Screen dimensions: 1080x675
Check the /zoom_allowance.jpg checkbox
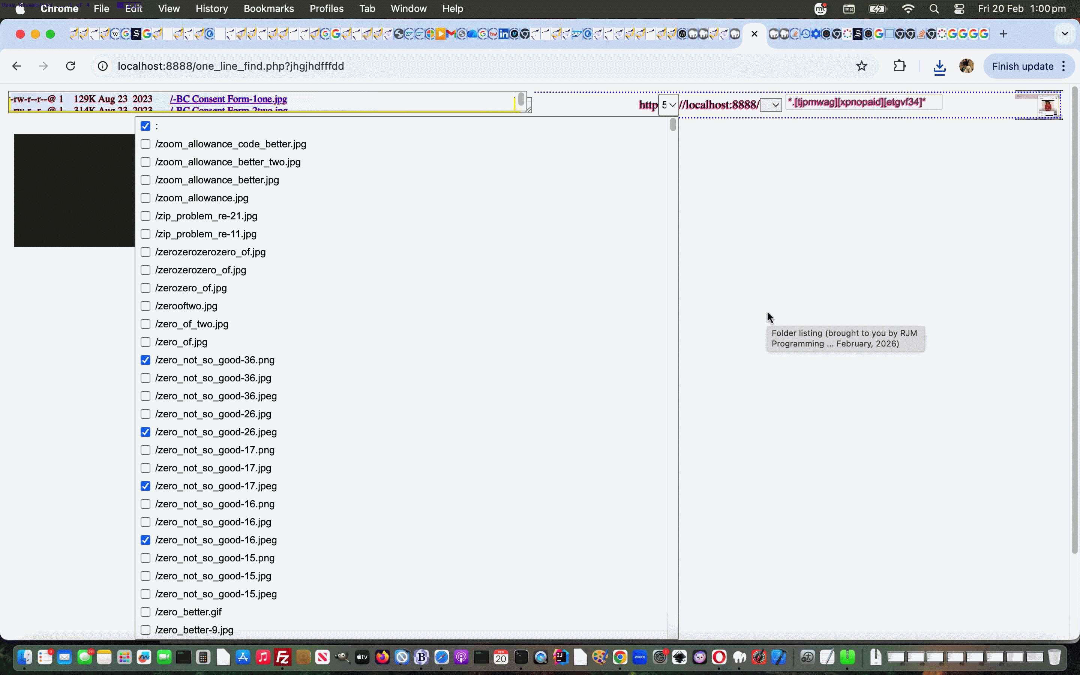145,198
